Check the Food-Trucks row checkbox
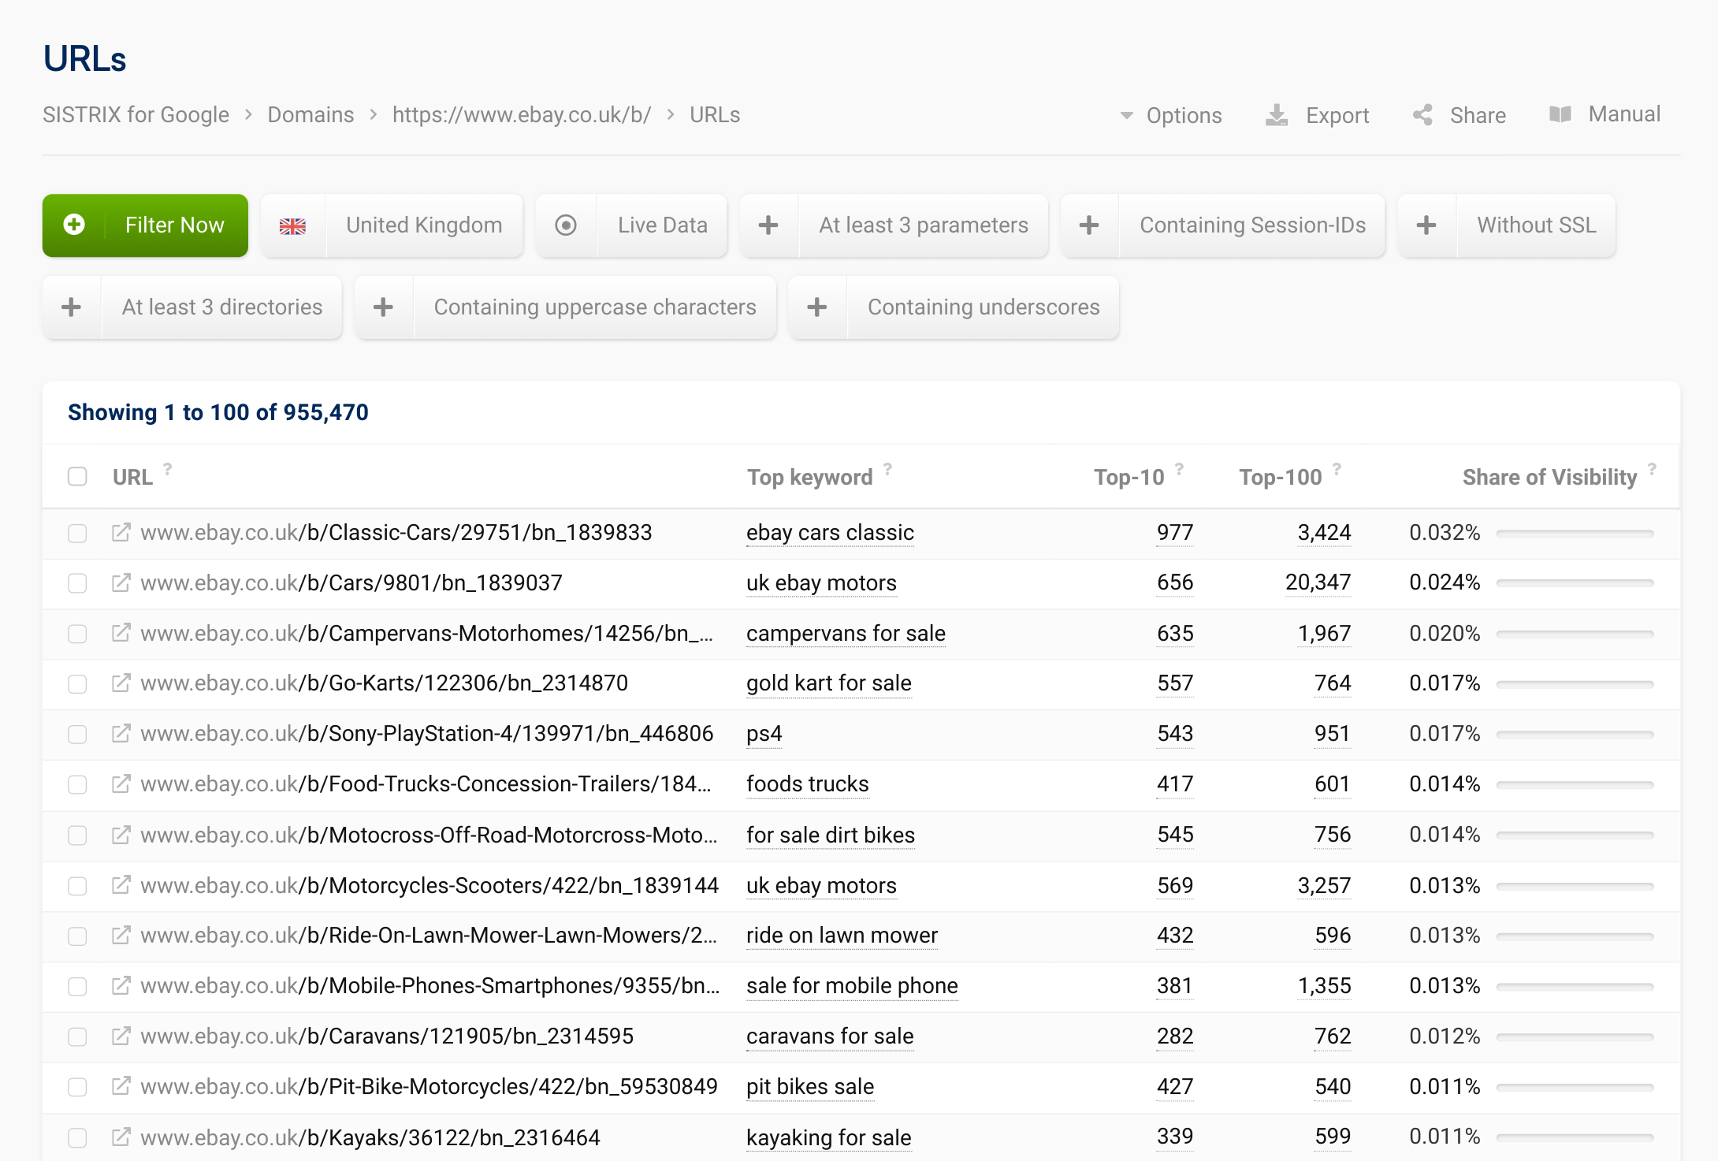This screenshot has height=1161, width=1718. 77,785
